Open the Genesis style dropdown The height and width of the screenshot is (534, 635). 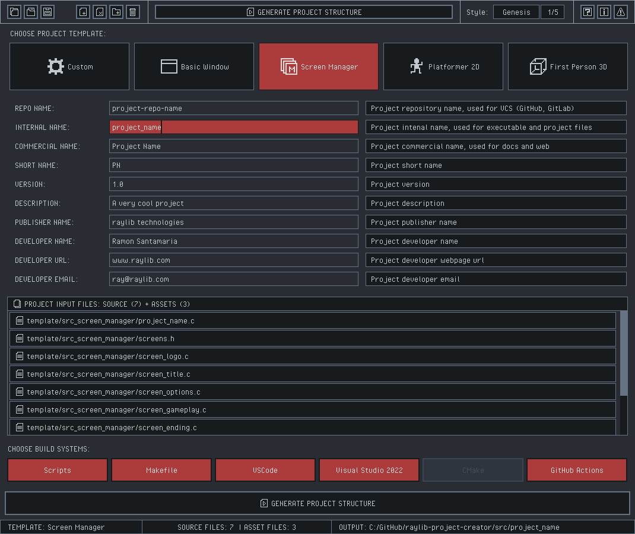[x=516, y=12]
